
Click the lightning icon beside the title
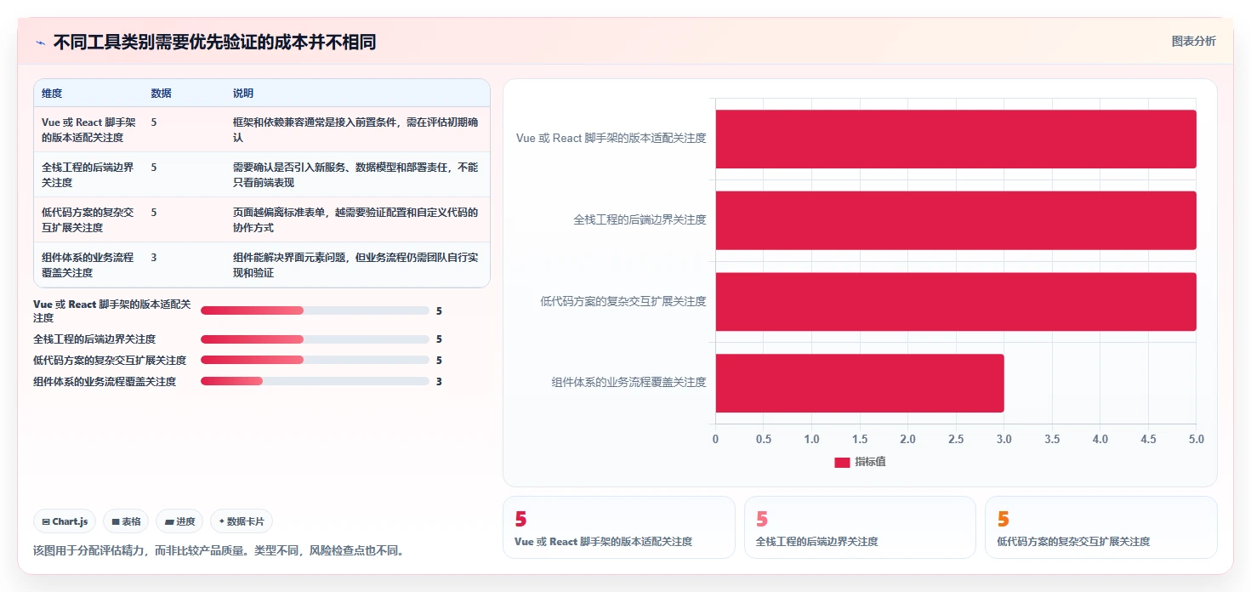click(40, 43)
